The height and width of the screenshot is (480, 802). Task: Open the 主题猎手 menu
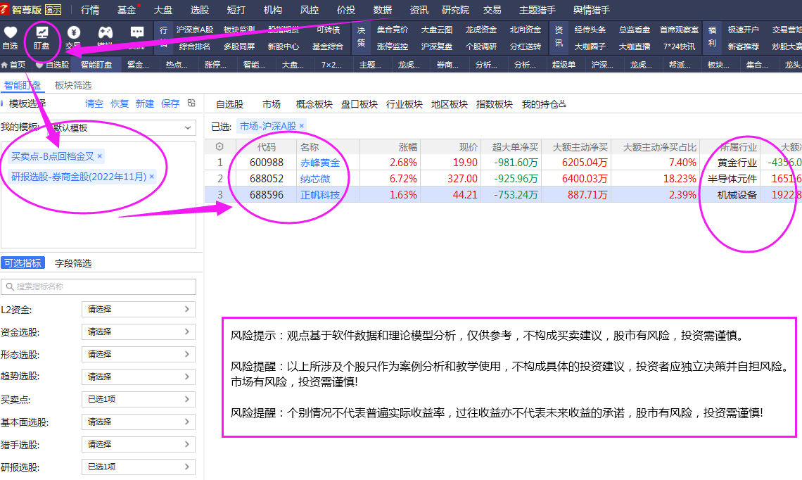pyautogui.click(x=537, y=10)
